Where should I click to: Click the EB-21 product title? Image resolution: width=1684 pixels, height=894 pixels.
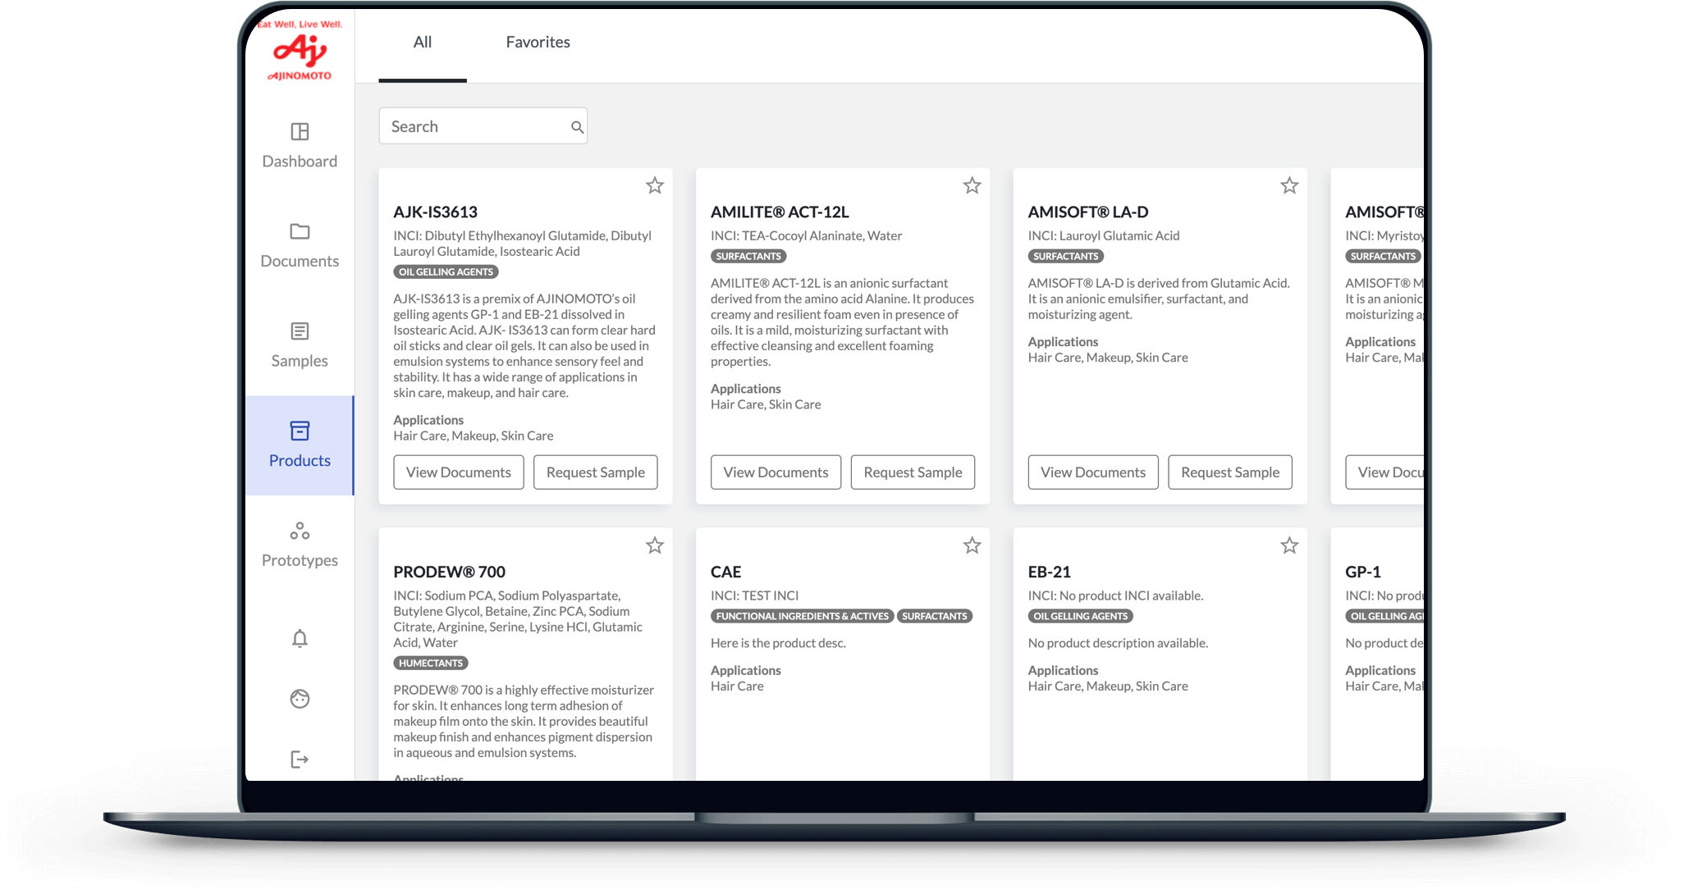(x=1050, y=572)
